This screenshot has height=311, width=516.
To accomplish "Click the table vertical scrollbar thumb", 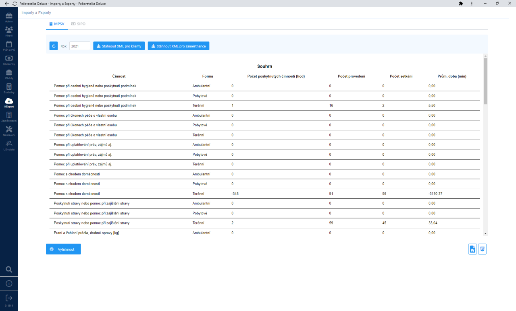I will [x=485, y=81].
